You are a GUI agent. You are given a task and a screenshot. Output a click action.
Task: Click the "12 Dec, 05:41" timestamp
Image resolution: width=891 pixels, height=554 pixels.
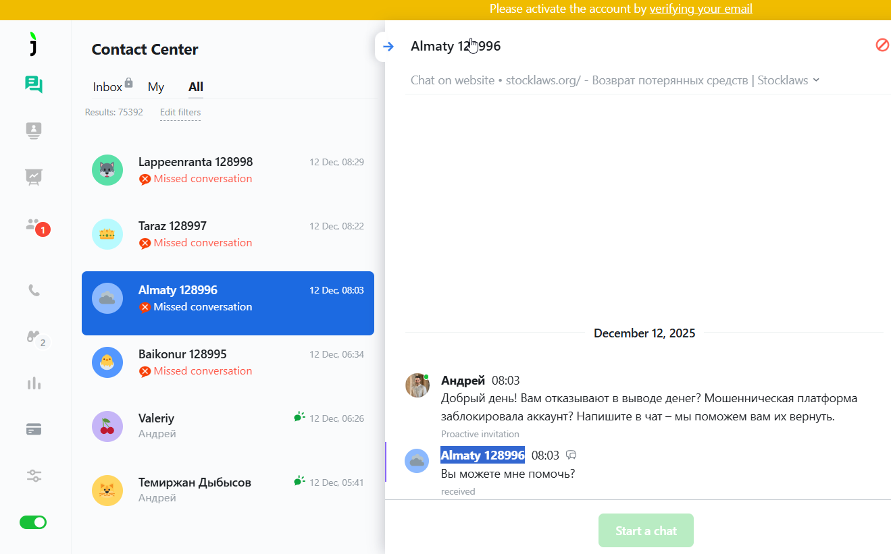point(336,482)
